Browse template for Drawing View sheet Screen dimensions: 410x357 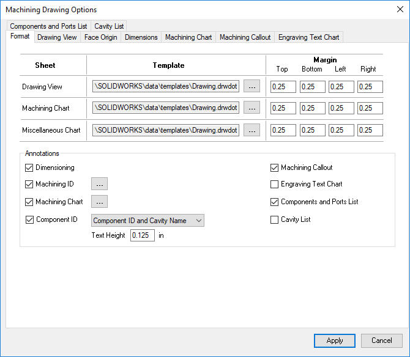pos(252,87)
